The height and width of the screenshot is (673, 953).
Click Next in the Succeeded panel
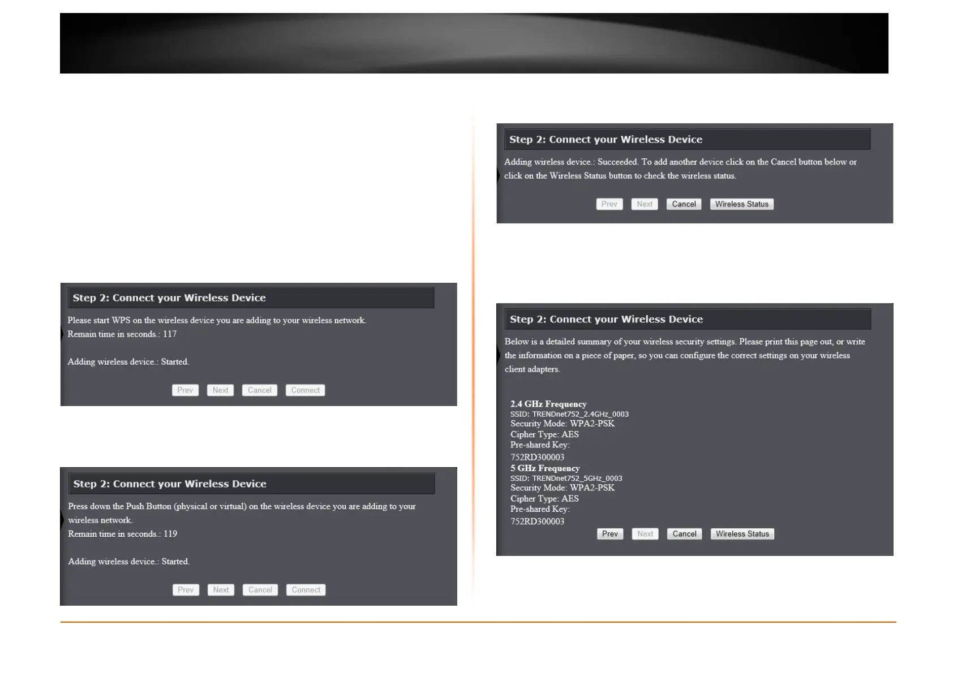coord(645,204)
